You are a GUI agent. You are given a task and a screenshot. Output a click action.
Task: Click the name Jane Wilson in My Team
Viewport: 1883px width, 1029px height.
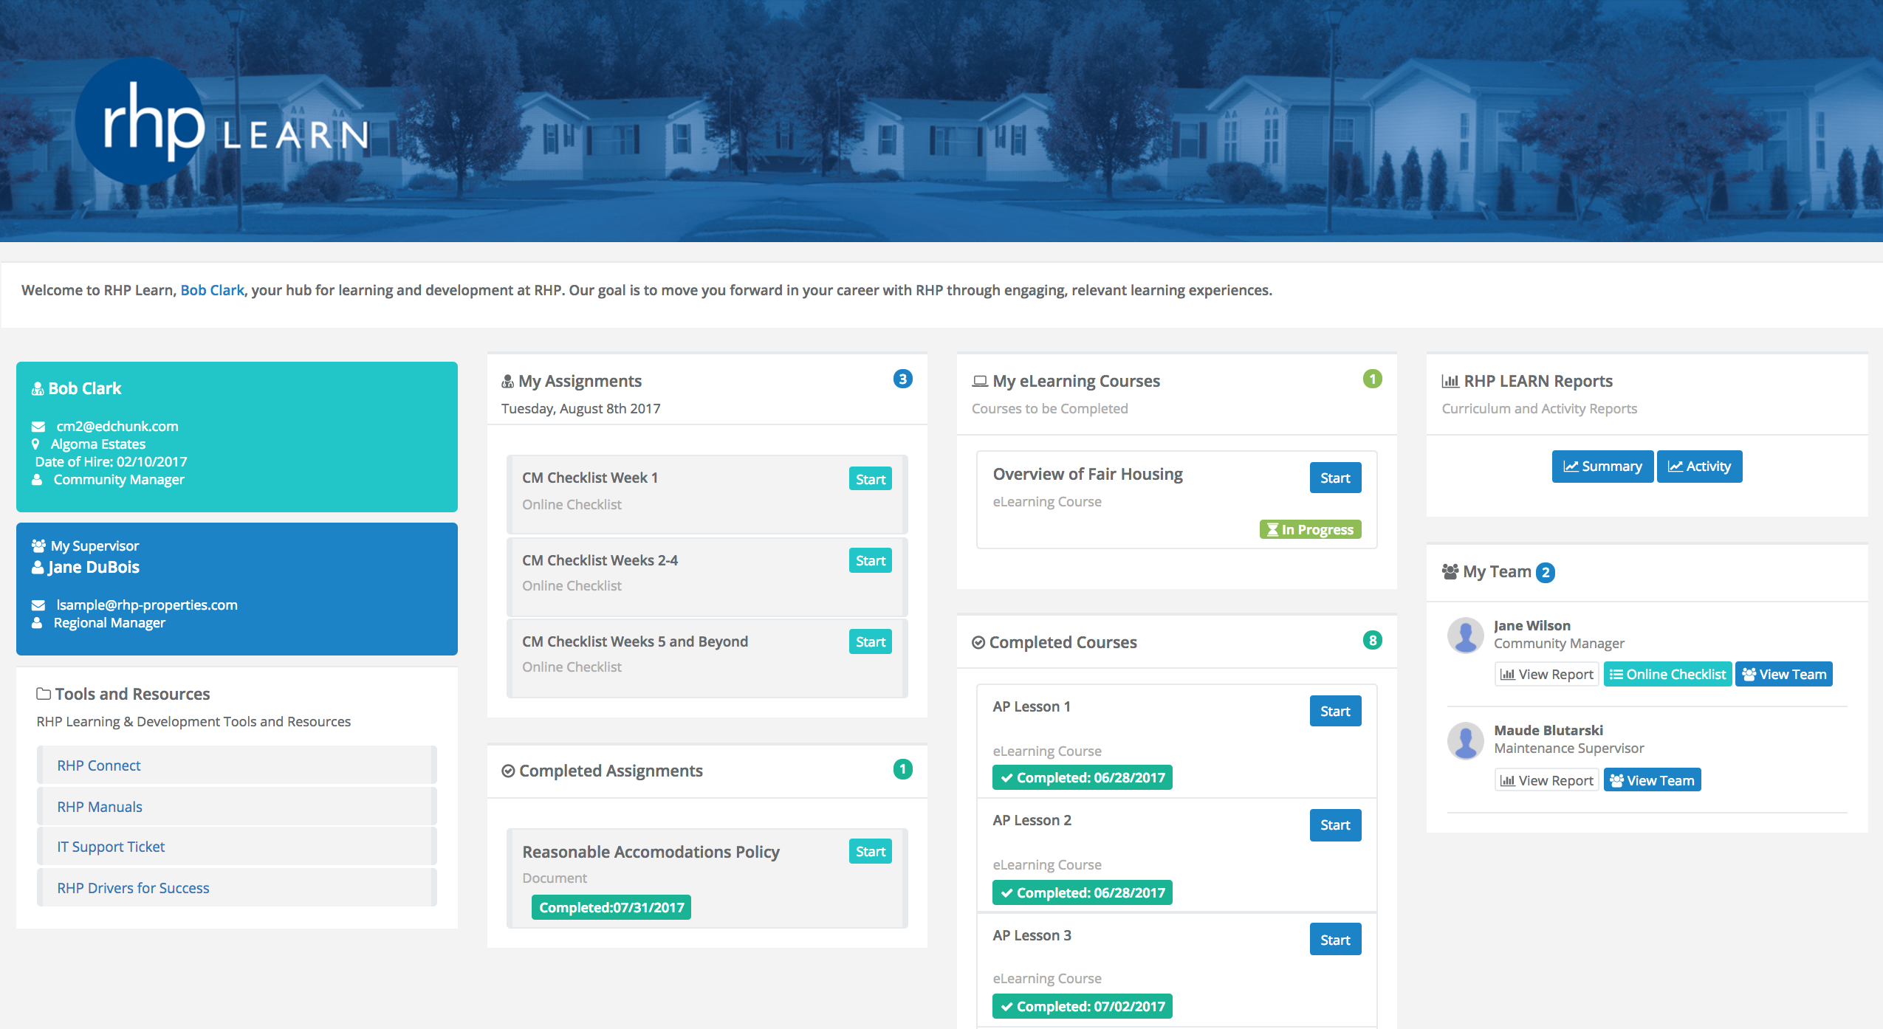pyautogui.click(x=1532, y=625)
